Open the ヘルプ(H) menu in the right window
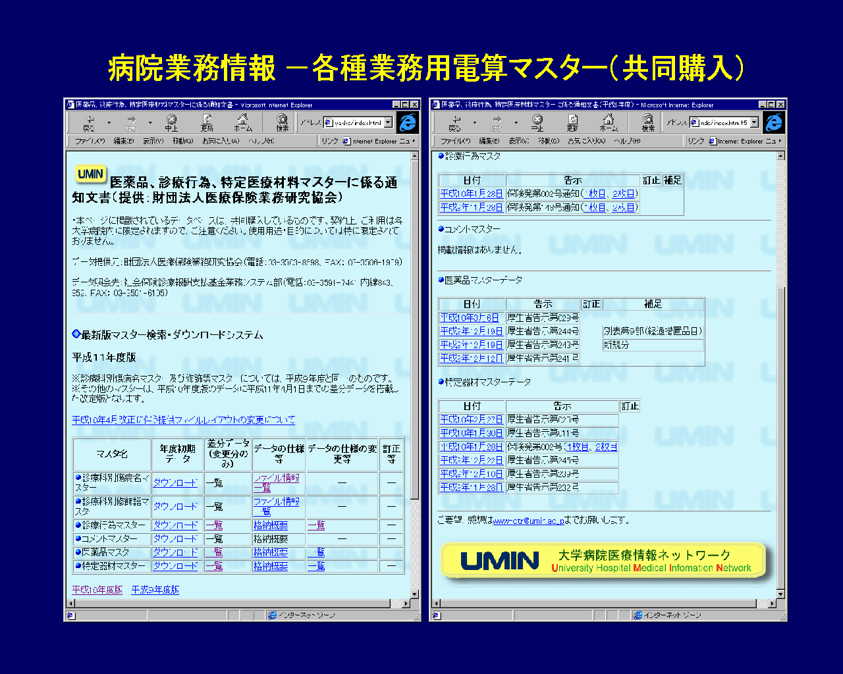 [x=627, y=141]
